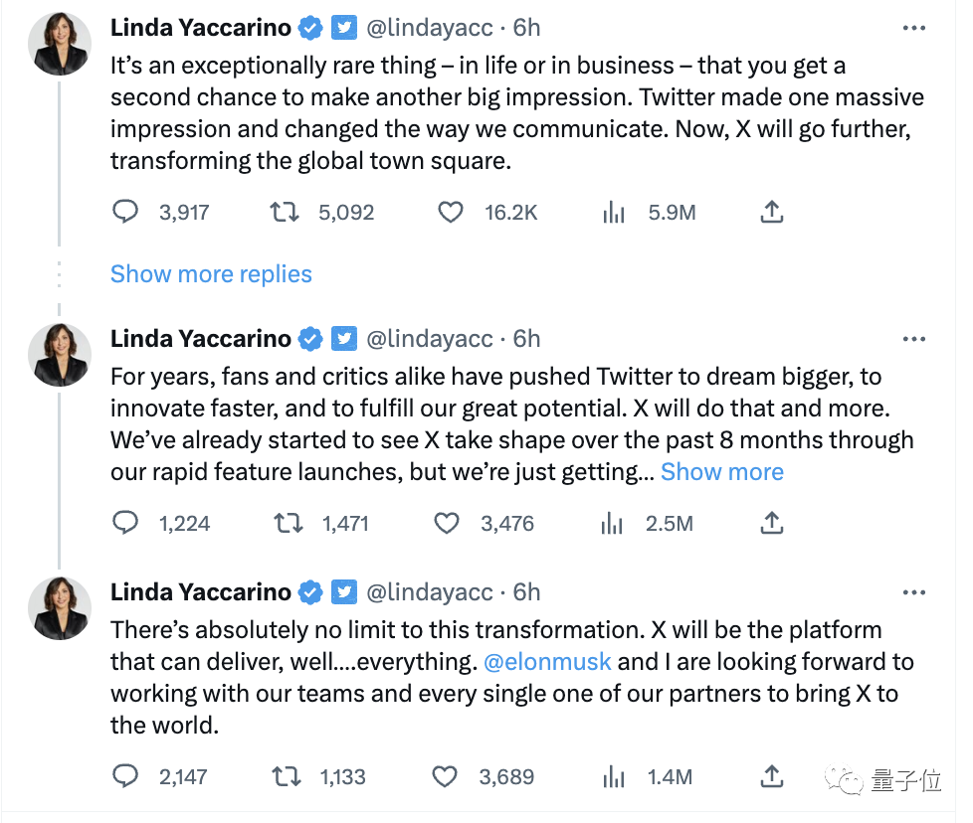Like the tweet with 16.2K likes
This screenshot has height=823, width=973.
pyautogui.click(x=451, y=212)
